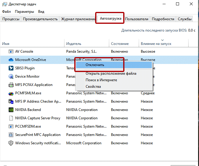Viewport: 199px width, 166px height.
Task: Click the SecurePrint MFC Application icon
Action: [11, 135]
